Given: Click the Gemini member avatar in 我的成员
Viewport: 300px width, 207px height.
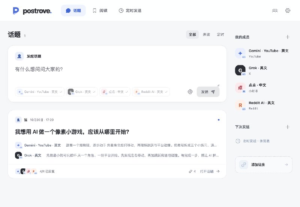Looking at the screenshot, I should point(240,53).
